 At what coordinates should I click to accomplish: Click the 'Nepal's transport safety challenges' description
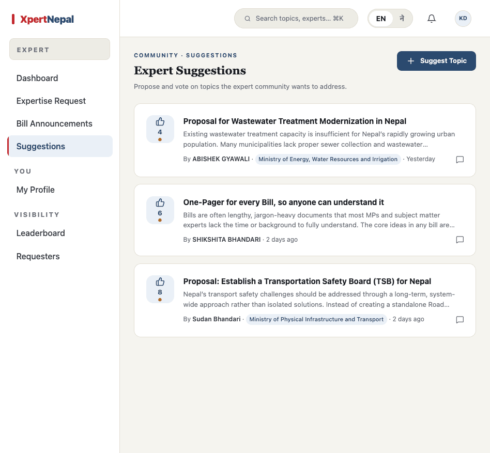click(319, 300)
